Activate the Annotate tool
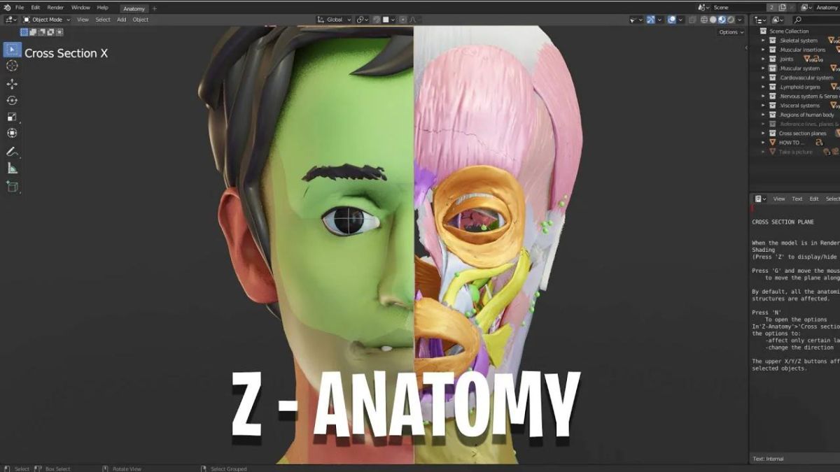The width and height of the screenshot is (840, 472). (12, 151)
